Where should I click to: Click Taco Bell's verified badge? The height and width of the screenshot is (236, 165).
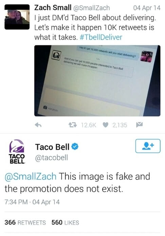point(75,146)
